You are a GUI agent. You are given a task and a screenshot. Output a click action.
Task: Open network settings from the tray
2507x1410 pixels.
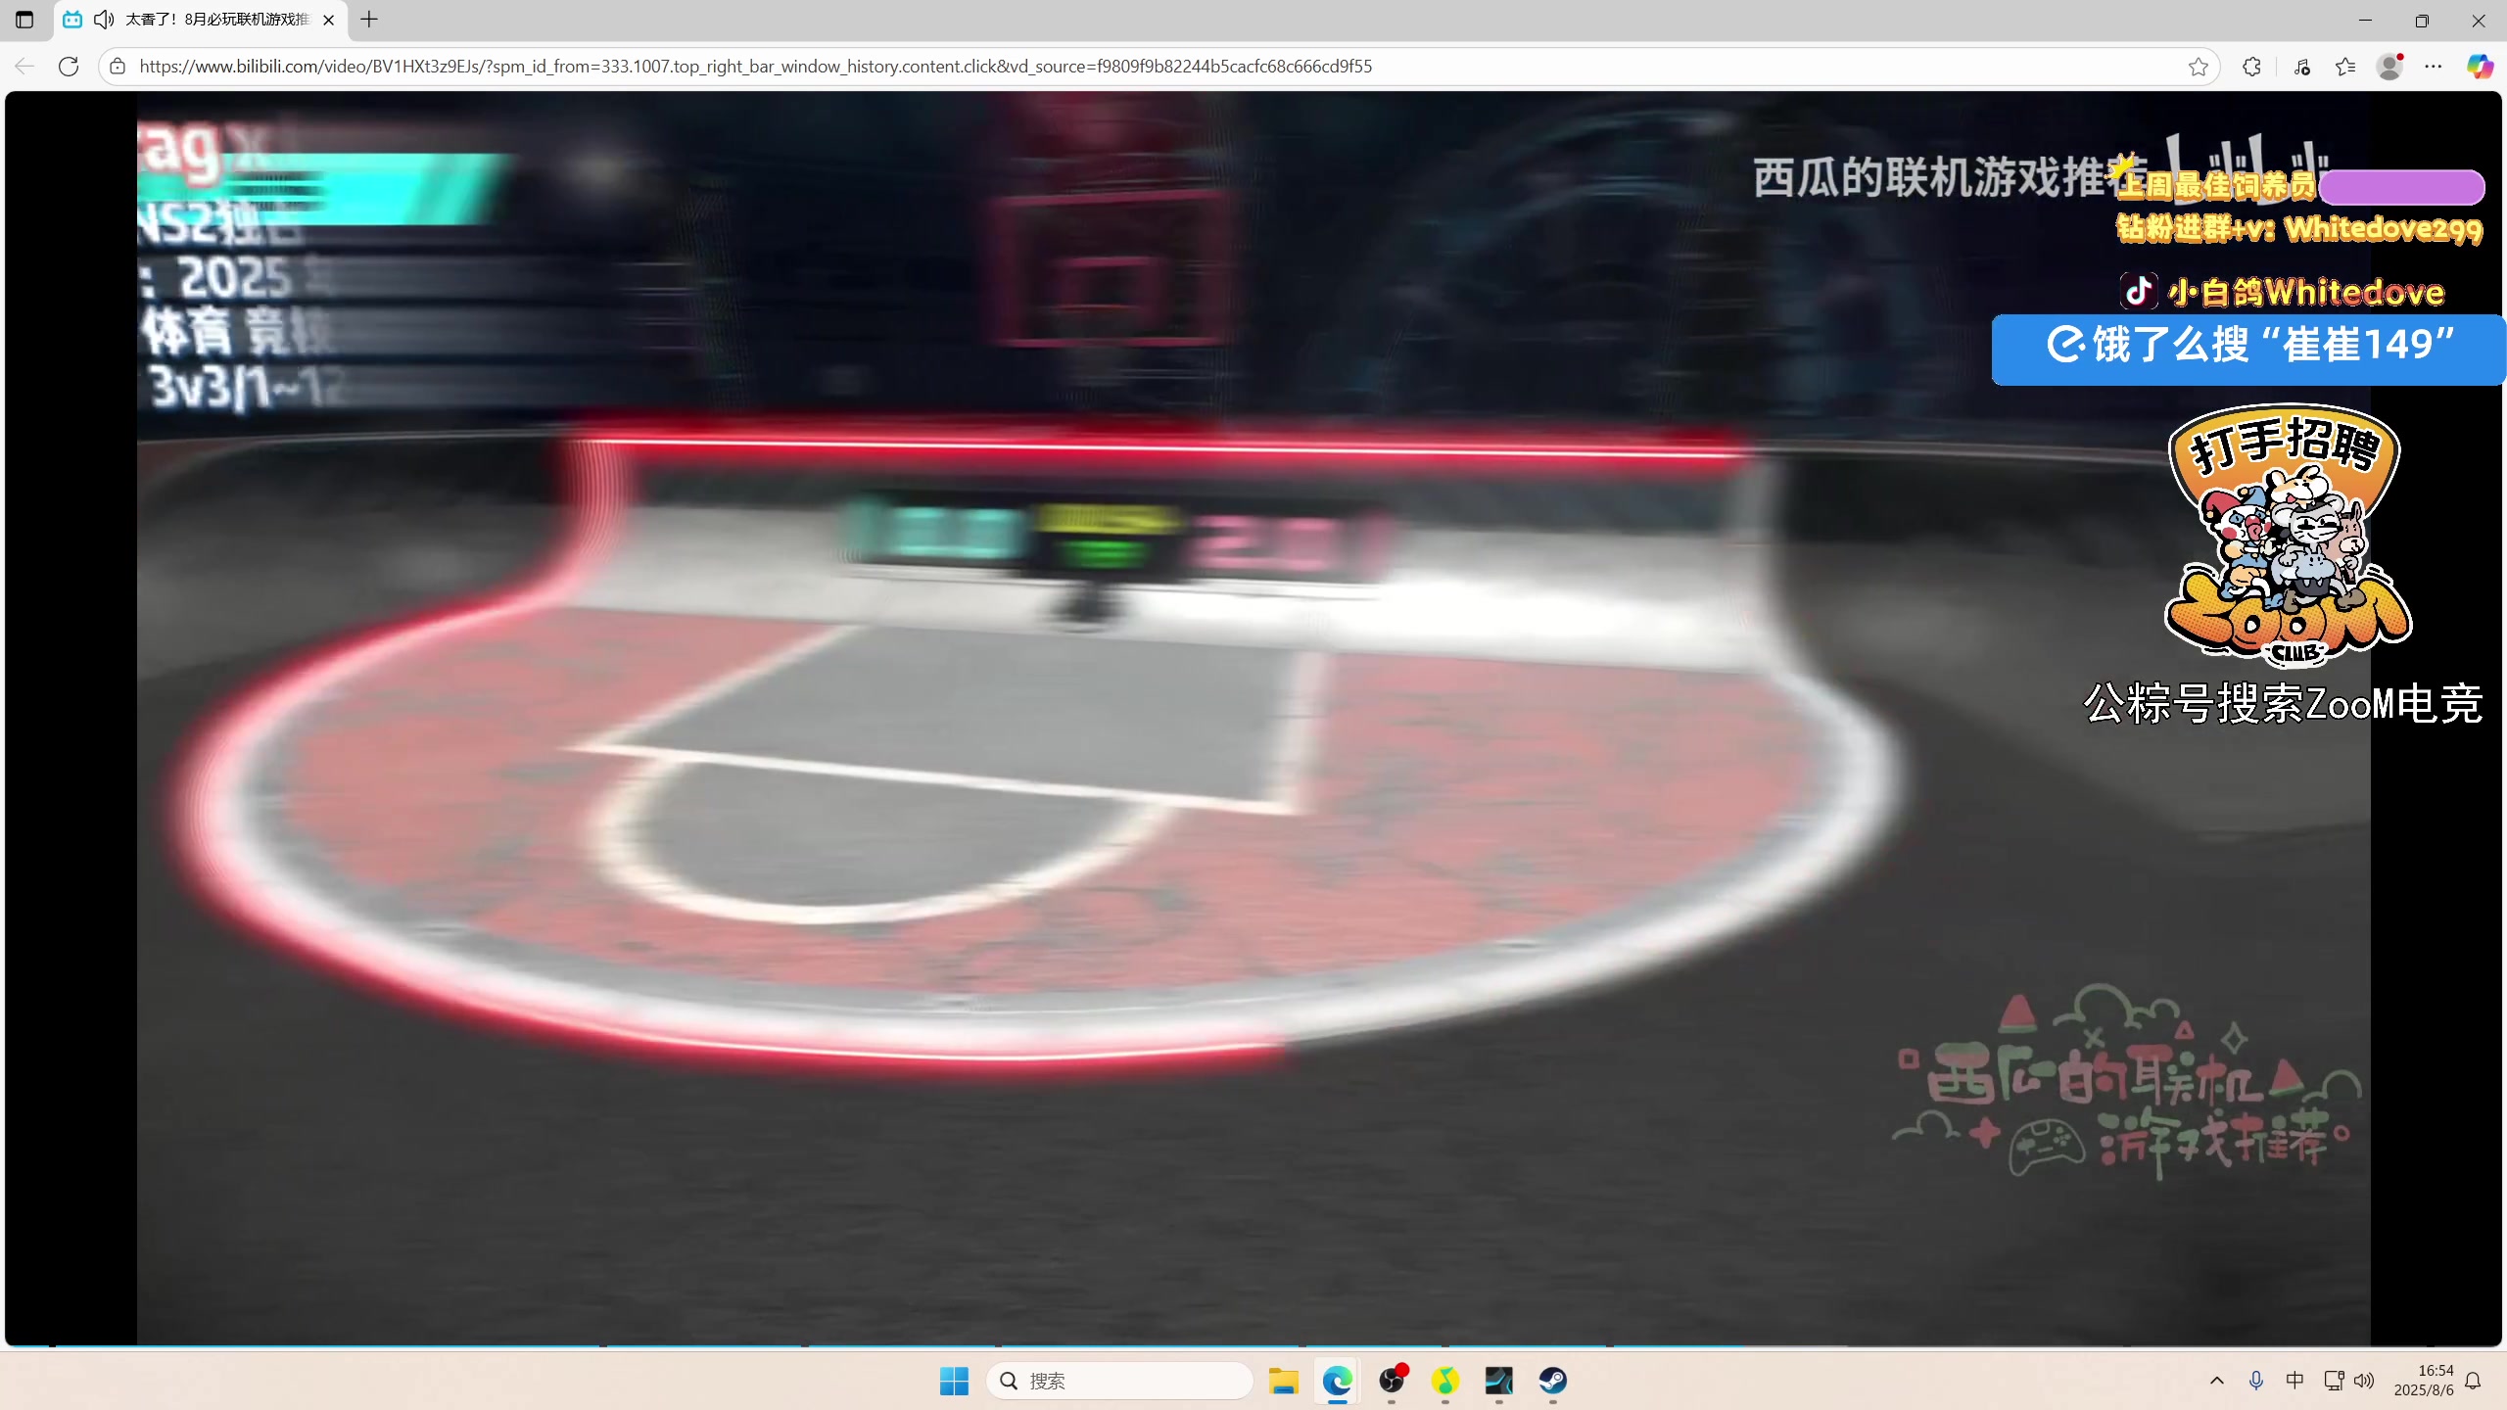point(2334,1381)
